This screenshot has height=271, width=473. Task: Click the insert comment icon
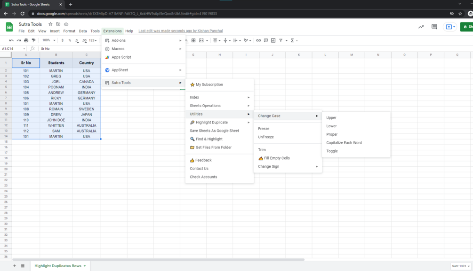coord(266,40)
